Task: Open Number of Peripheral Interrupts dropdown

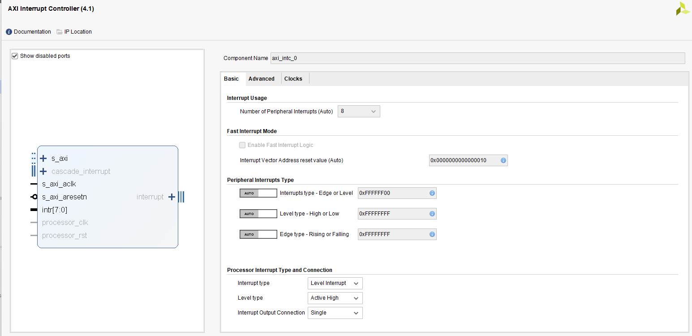Action: [x=374, y=111]
